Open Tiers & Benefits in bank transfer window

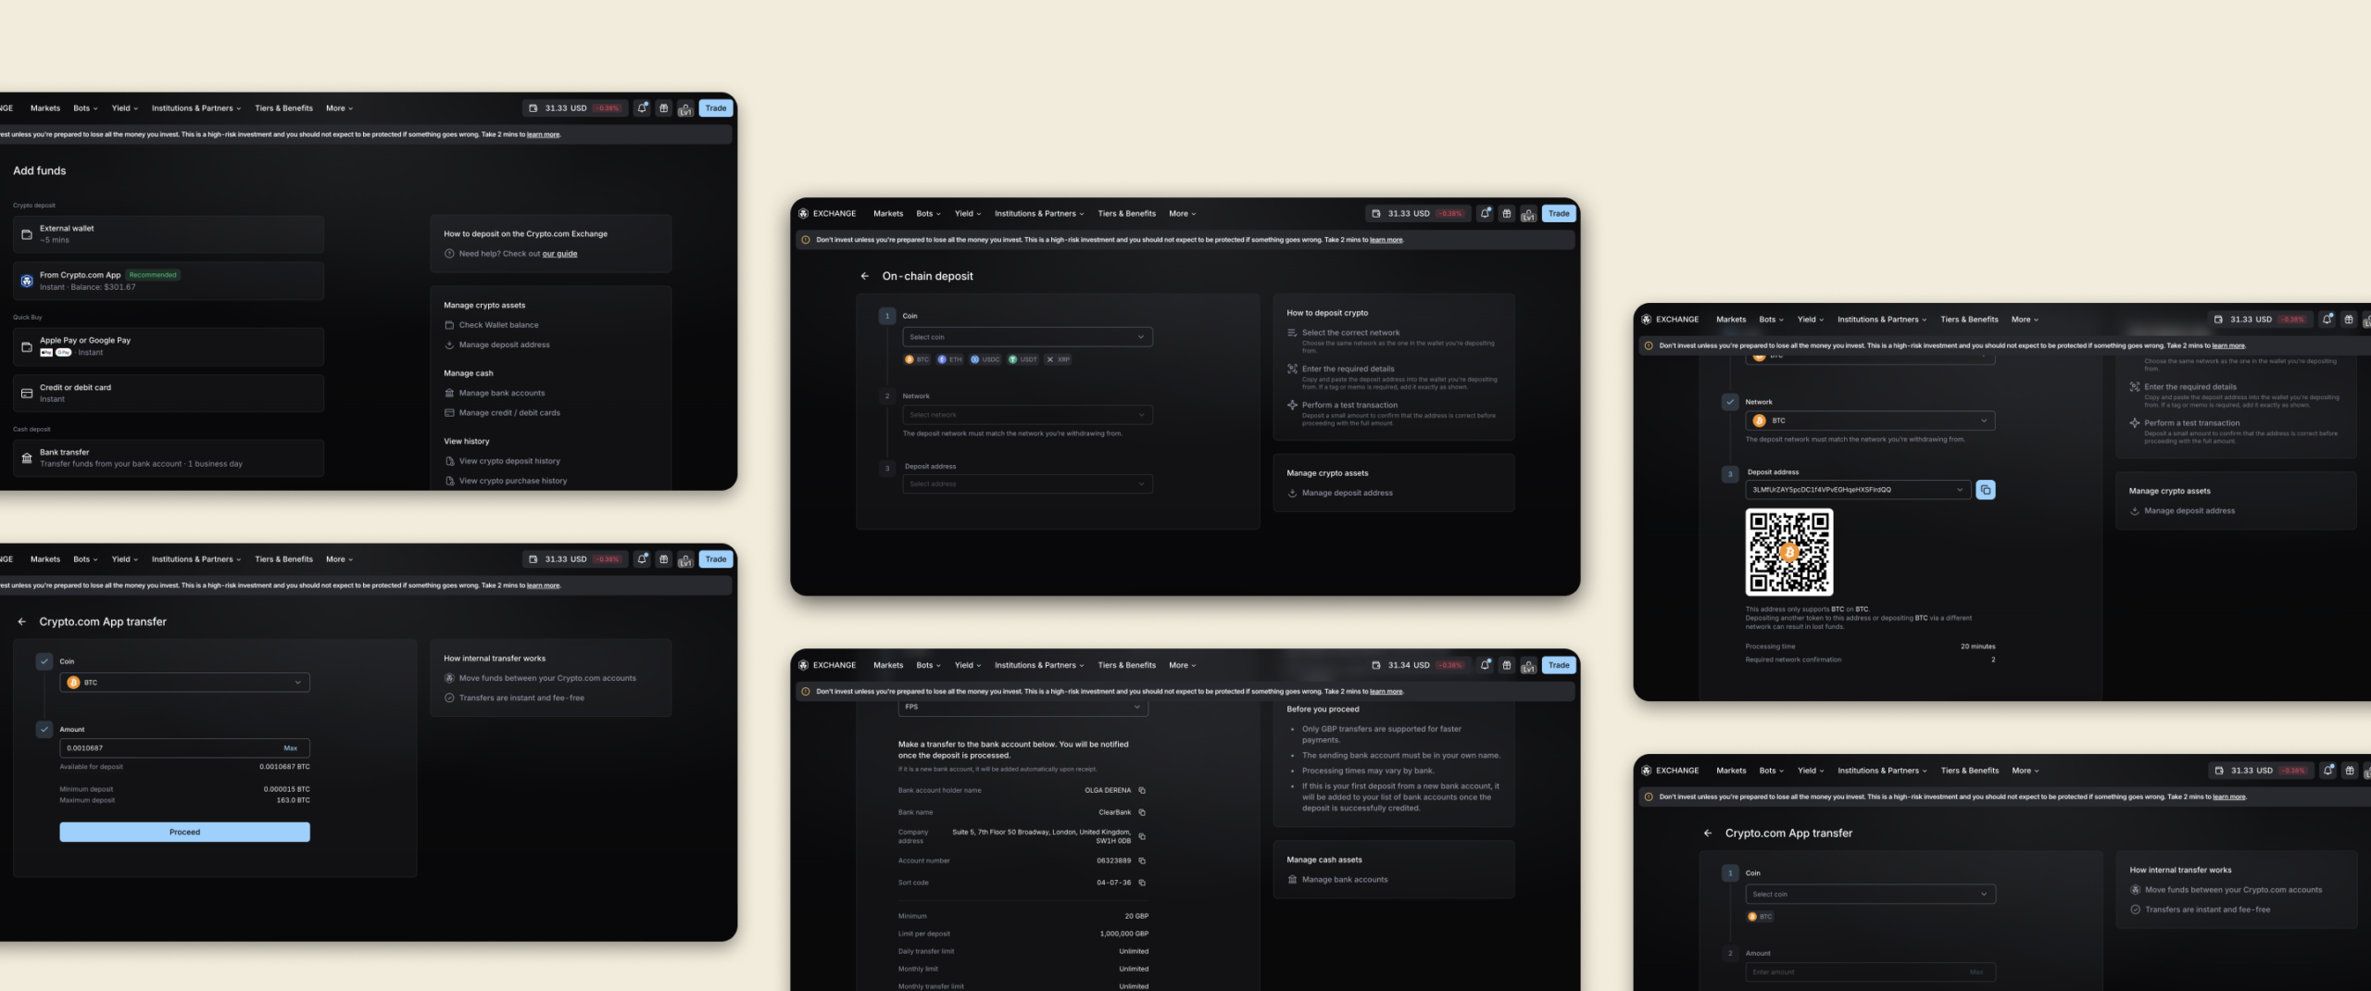click(x=1126, y=665)
